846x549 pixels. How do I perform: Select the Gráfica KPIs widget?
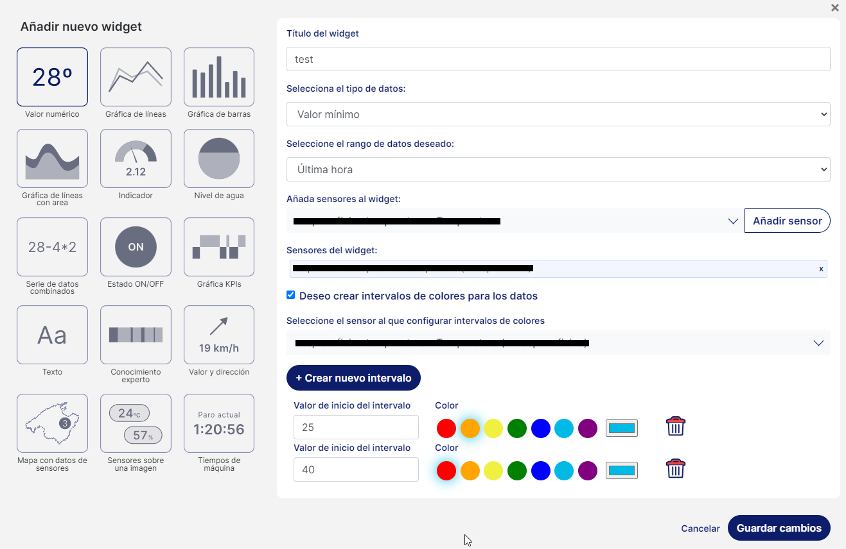[x=219, y=247]
